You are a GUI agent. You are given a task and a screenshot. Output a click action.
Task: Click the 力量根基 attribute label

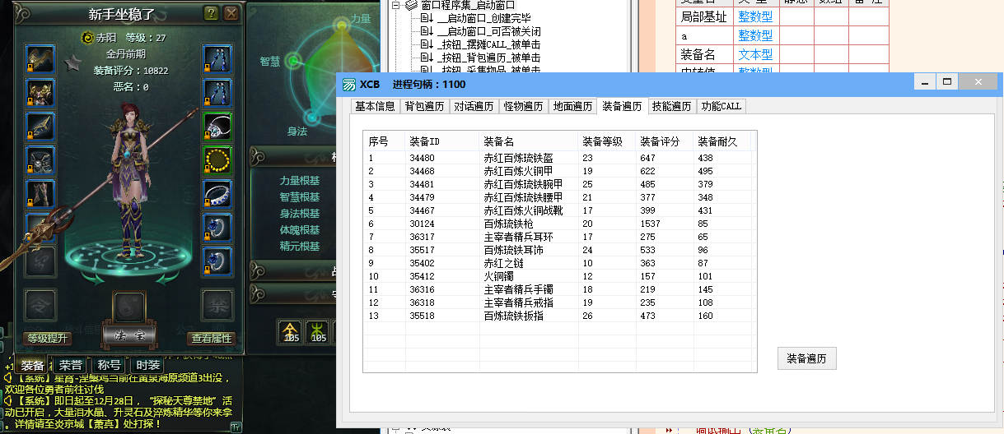click(x=300, y=181)
